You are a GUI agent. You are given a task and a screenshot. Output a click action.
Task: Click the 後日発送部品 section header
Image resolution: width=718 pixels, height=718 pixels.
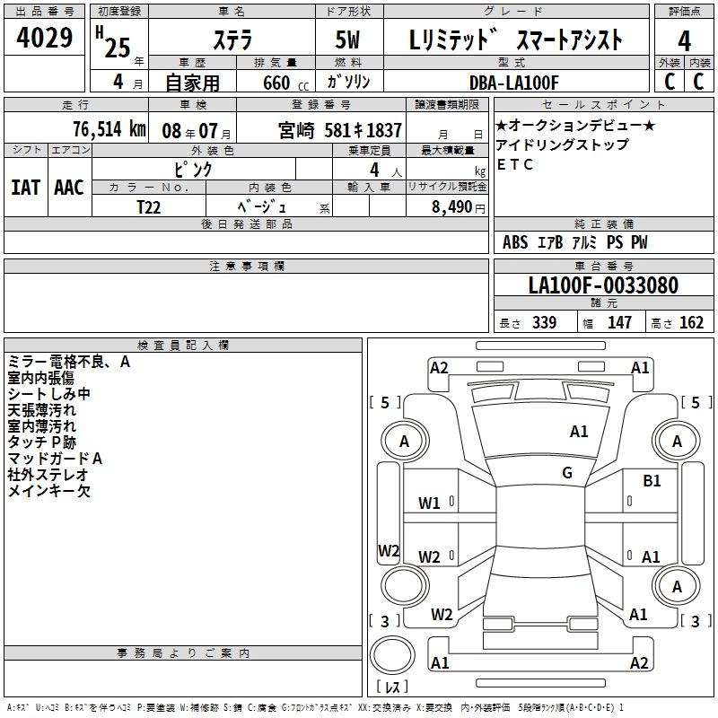click(246, 223)
